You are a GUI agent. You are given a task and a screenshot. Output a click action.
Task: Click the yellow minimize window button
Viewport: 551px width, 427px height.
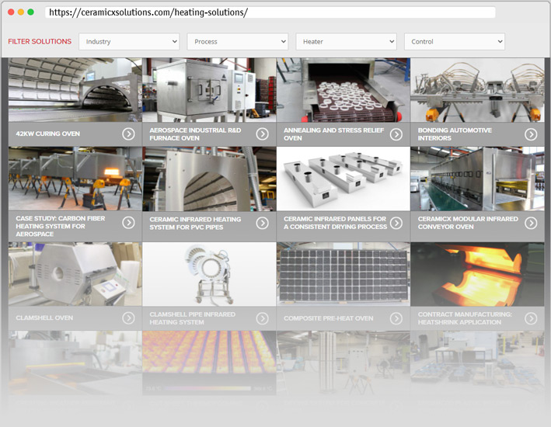[x=21, y=12]
